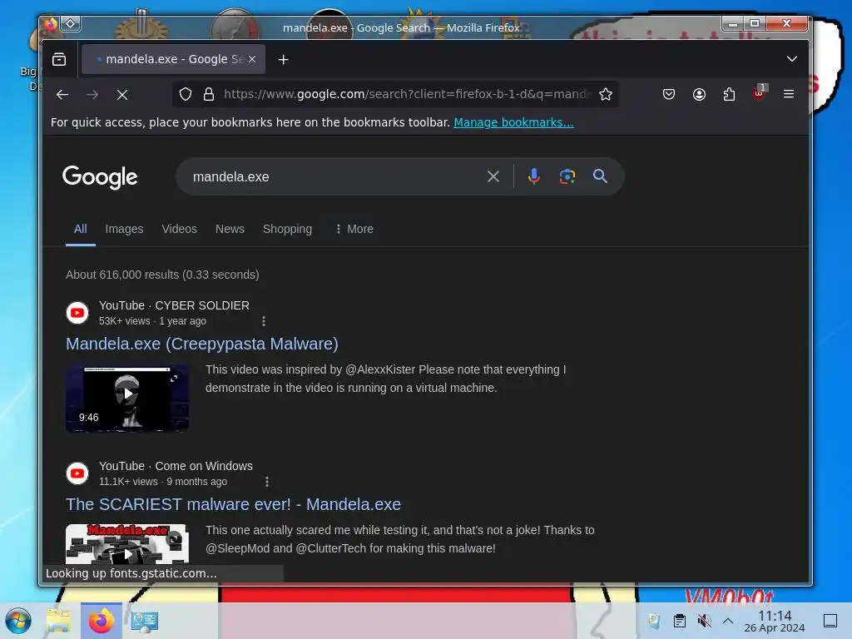Switch to News results tab
Screen dimensions: 852x639
(230, 229)
